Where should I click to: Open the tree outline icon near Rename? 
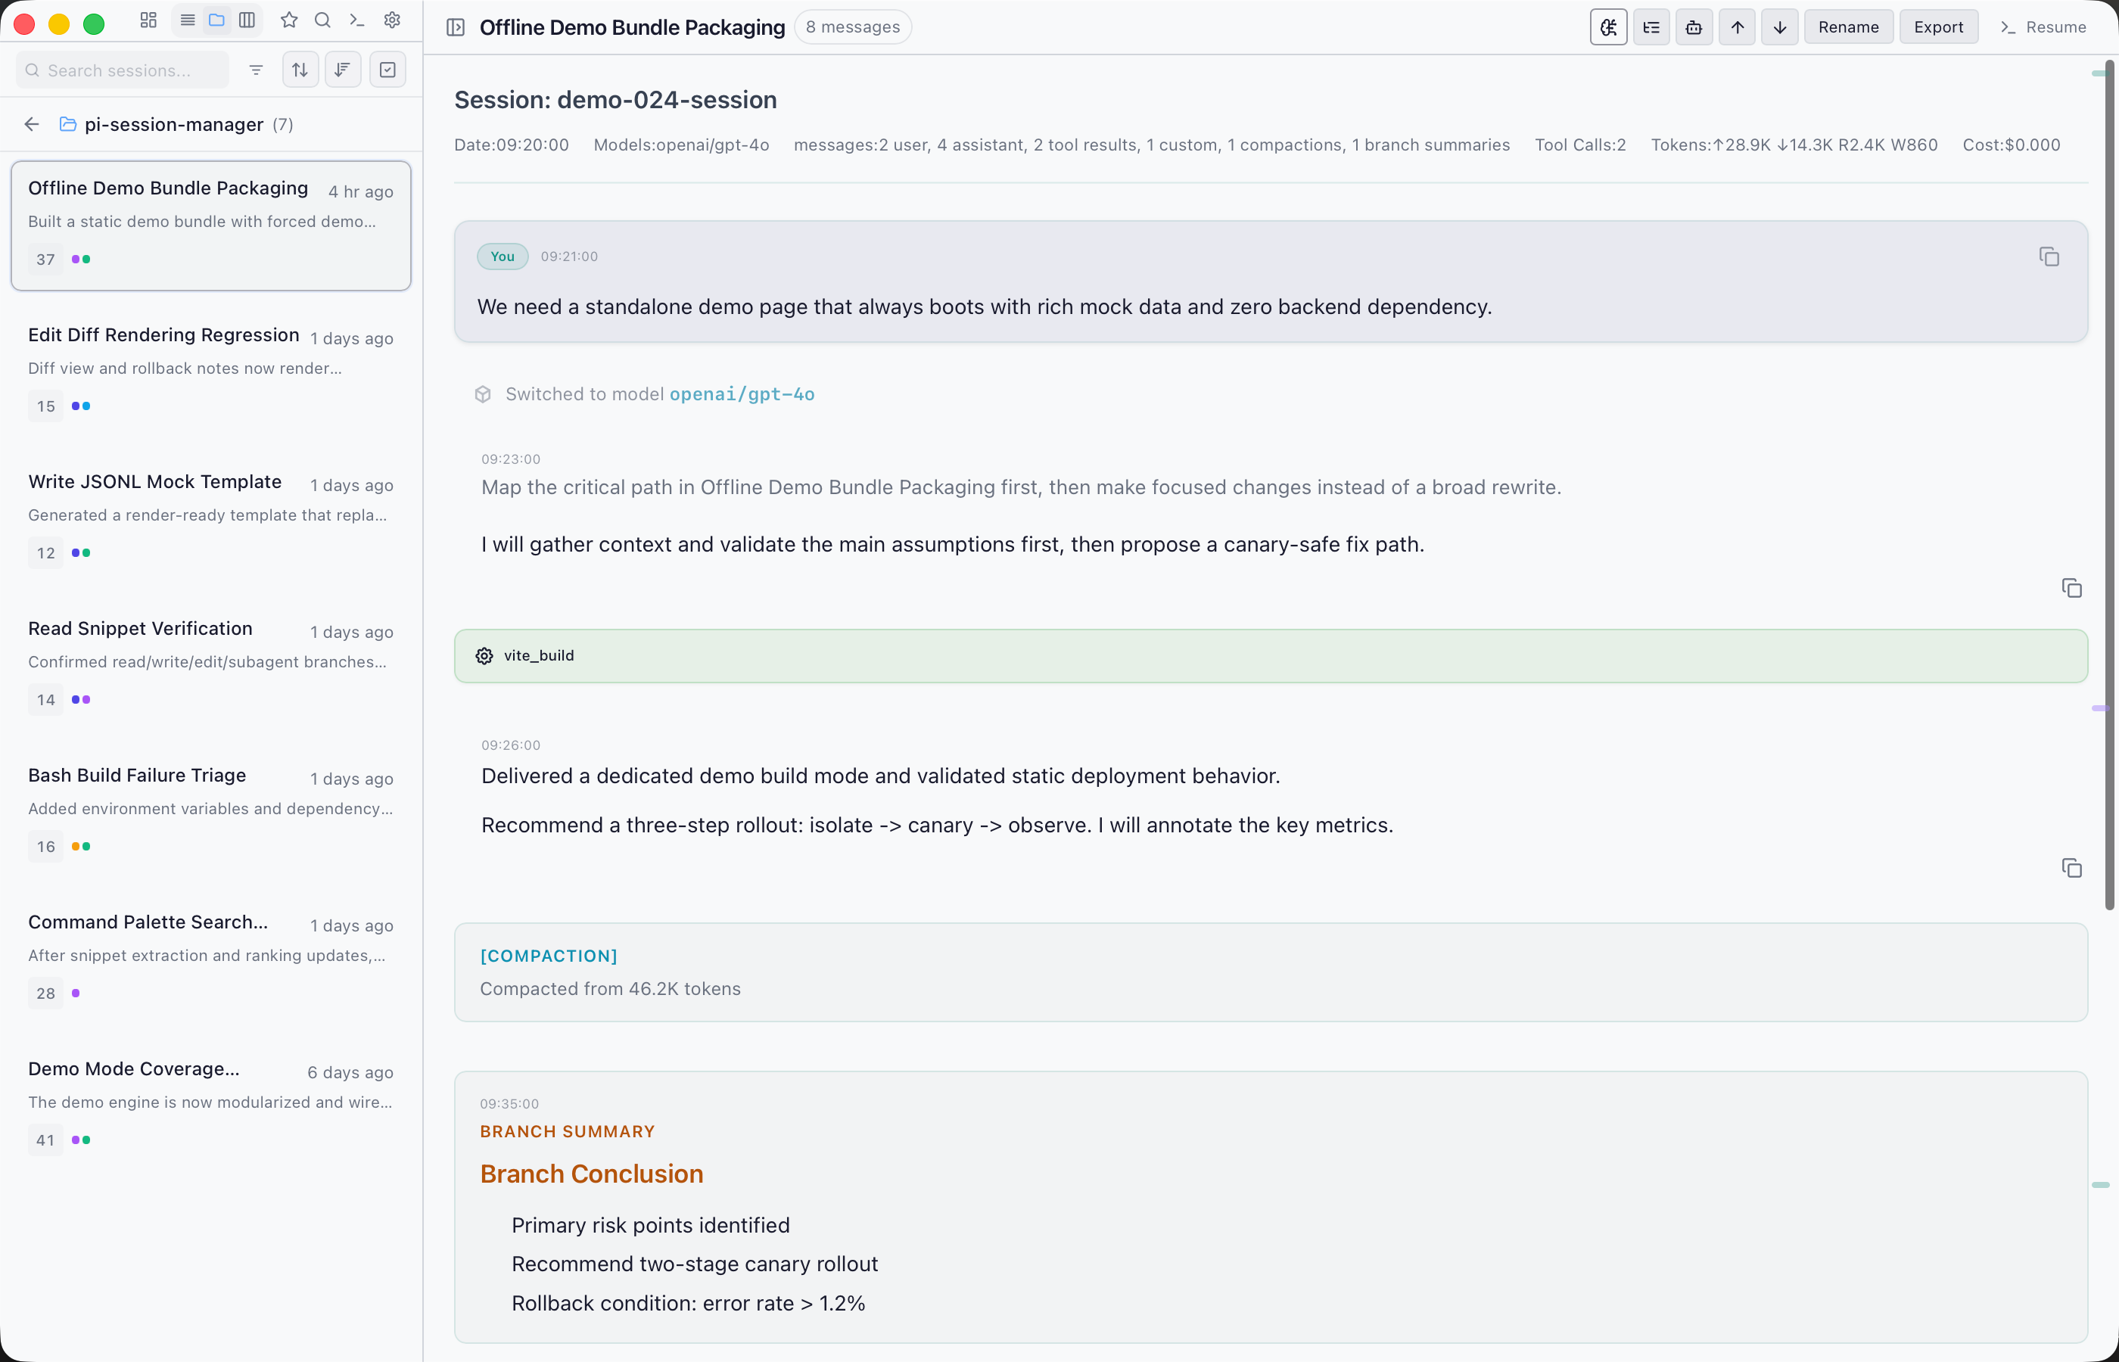click(x=1651, y=26)
